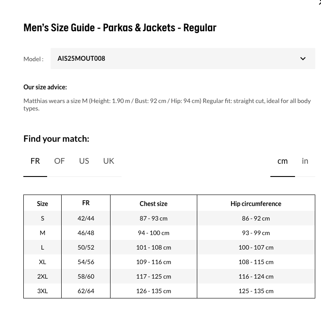Click the model dropdown chevron arrow
Screen dimensions: 321x309
coord(303,59)
